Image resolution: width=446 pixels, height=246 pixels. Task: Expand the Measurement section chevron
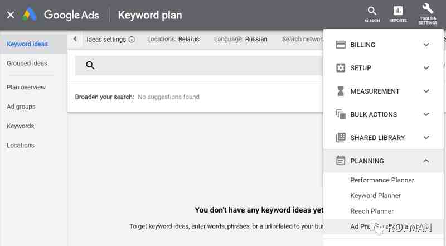click(x=426, y=91)
